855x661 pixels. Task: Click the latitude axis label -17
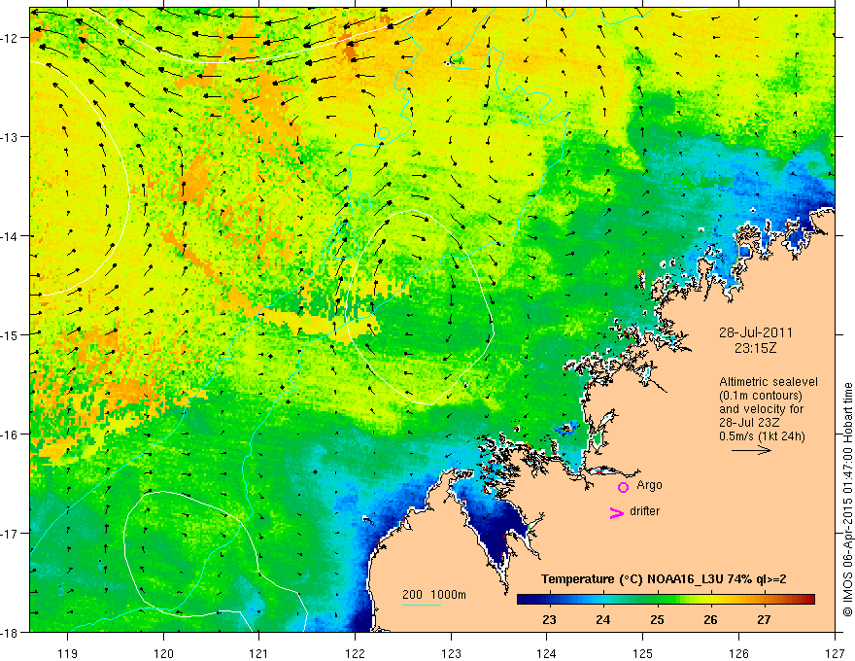coord(11,533)
